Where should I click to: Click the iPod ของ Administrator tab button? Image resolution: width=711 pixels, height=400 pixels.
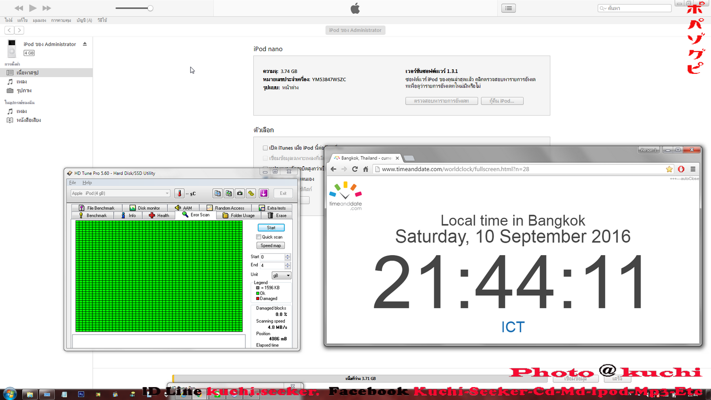(x=355, y=30)
